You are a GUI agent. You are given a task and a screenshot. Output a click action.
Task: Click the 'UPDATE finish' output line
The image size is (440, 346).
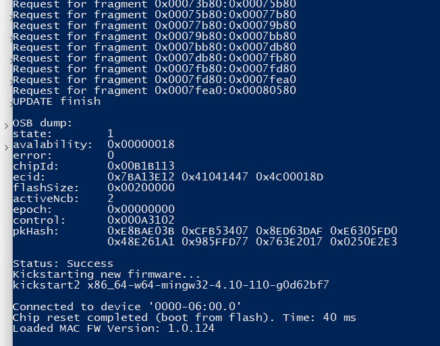coord(57,101)
